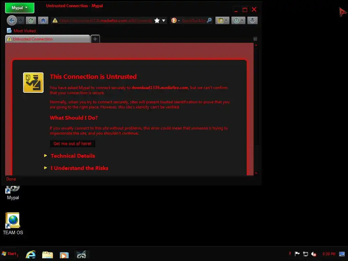Minimize the Mypal browser window
This screenshot has width=348, height=261.
tap(236, 10)
